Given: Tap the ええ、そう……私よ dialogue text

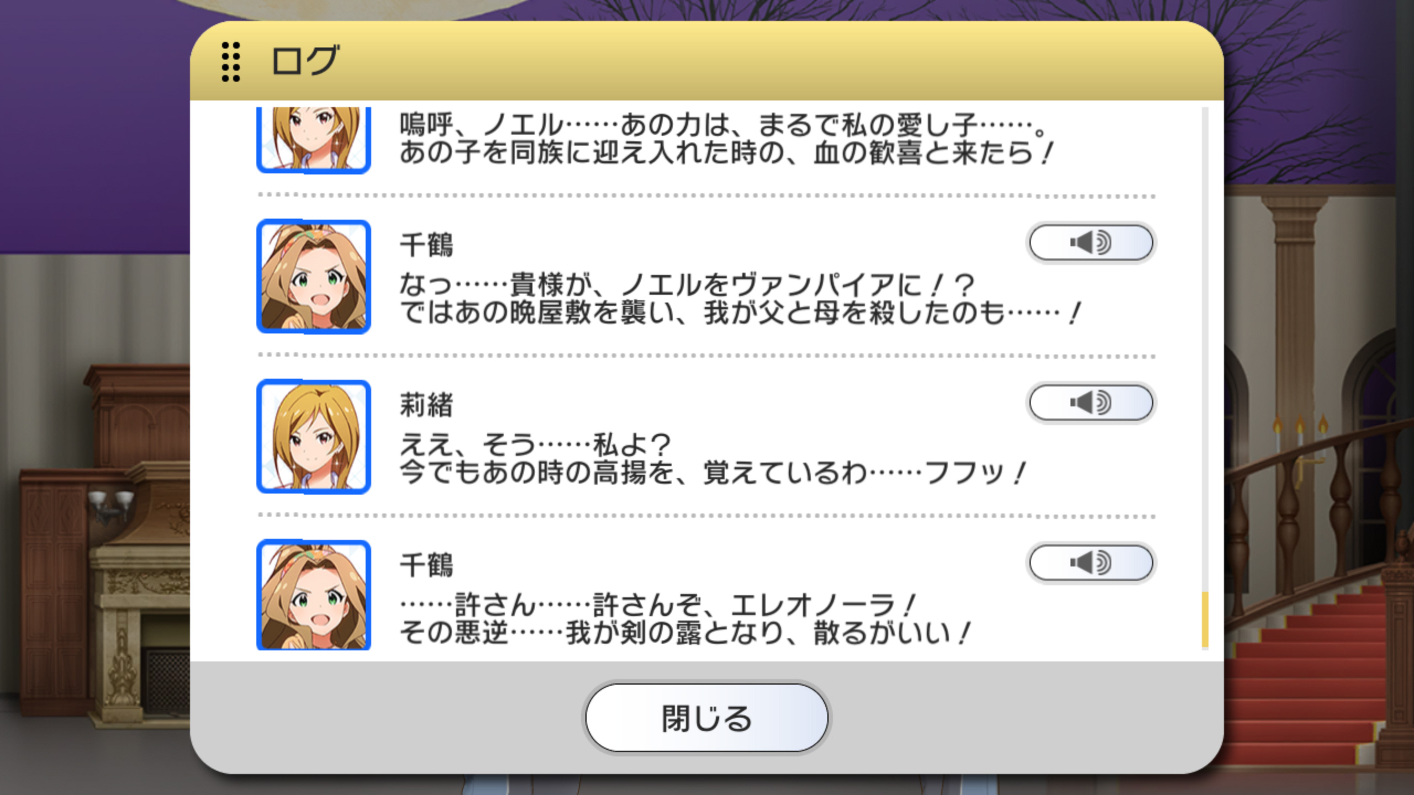Looking at the screenshot, I should pos(713,459).
